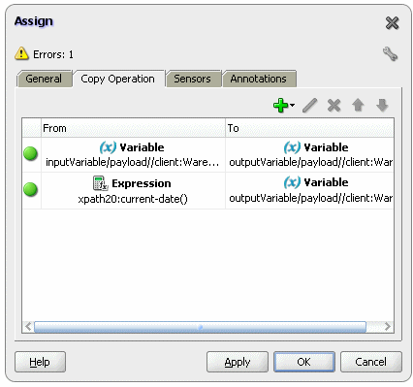Click the horizontal scrollbar thumb
This screenshot has height=387, width=413.
point(200,327)
